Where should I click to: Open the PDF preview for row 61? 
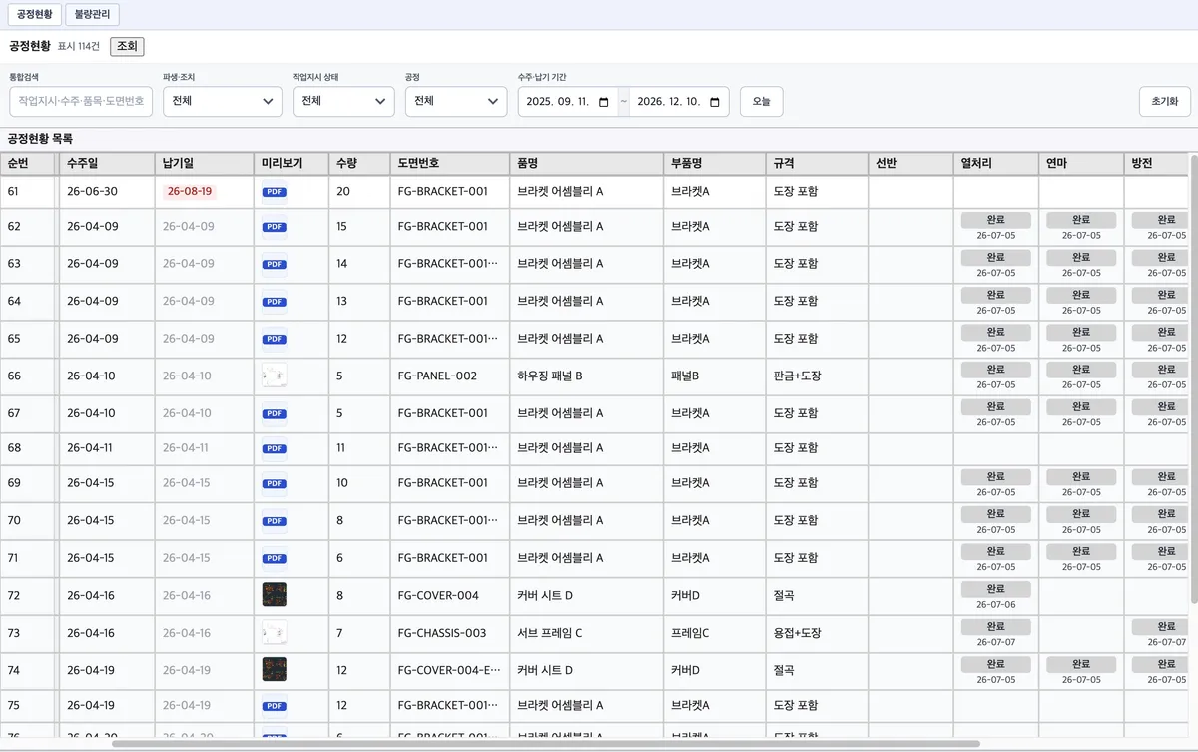pyautogui.click(x=274, y=191)
